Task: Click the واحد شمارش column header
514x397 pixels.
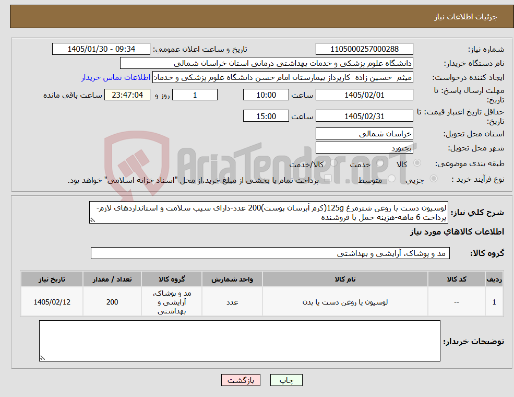Action: click(232, 279)
